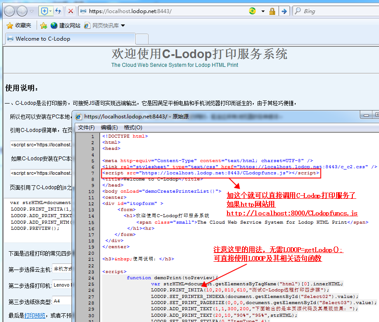Click the Refresh page icon
The height and width of the screenshot is (322, 379).
(x=58, y=11)
